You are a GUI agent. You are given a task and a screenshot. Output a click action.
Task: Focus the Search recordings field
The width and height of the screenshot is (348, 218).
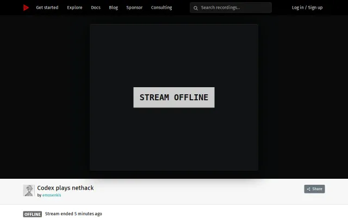coord(231,8)
